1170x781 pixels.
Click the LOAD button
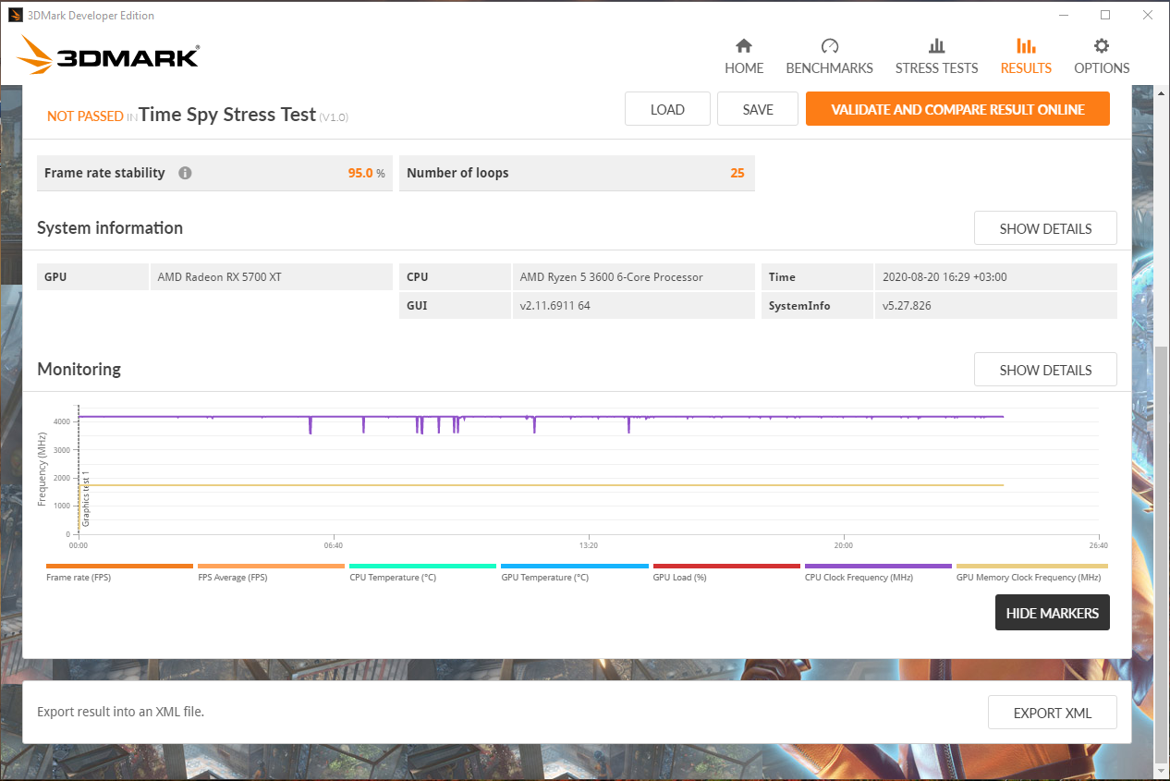click(x=667, y=109)
